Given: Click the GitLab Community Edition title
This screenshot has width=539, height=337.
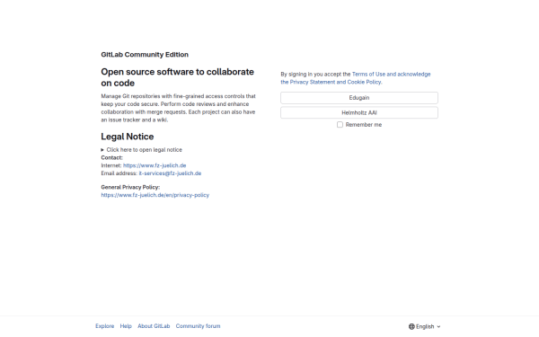Looking at the screenshot, I should point(145,55).
